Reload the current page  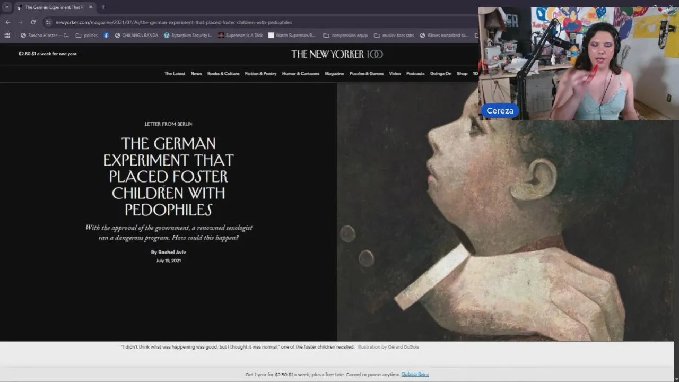tap(33, 22)
